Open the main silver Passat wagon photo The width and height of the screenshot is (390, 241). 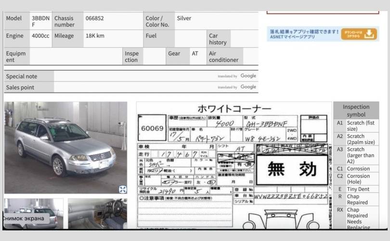[x=65, y=147]
